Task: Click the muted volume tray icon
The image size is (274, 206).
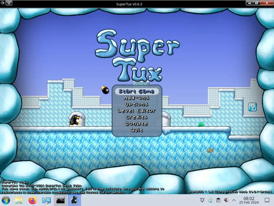Action: click(226, 200)
